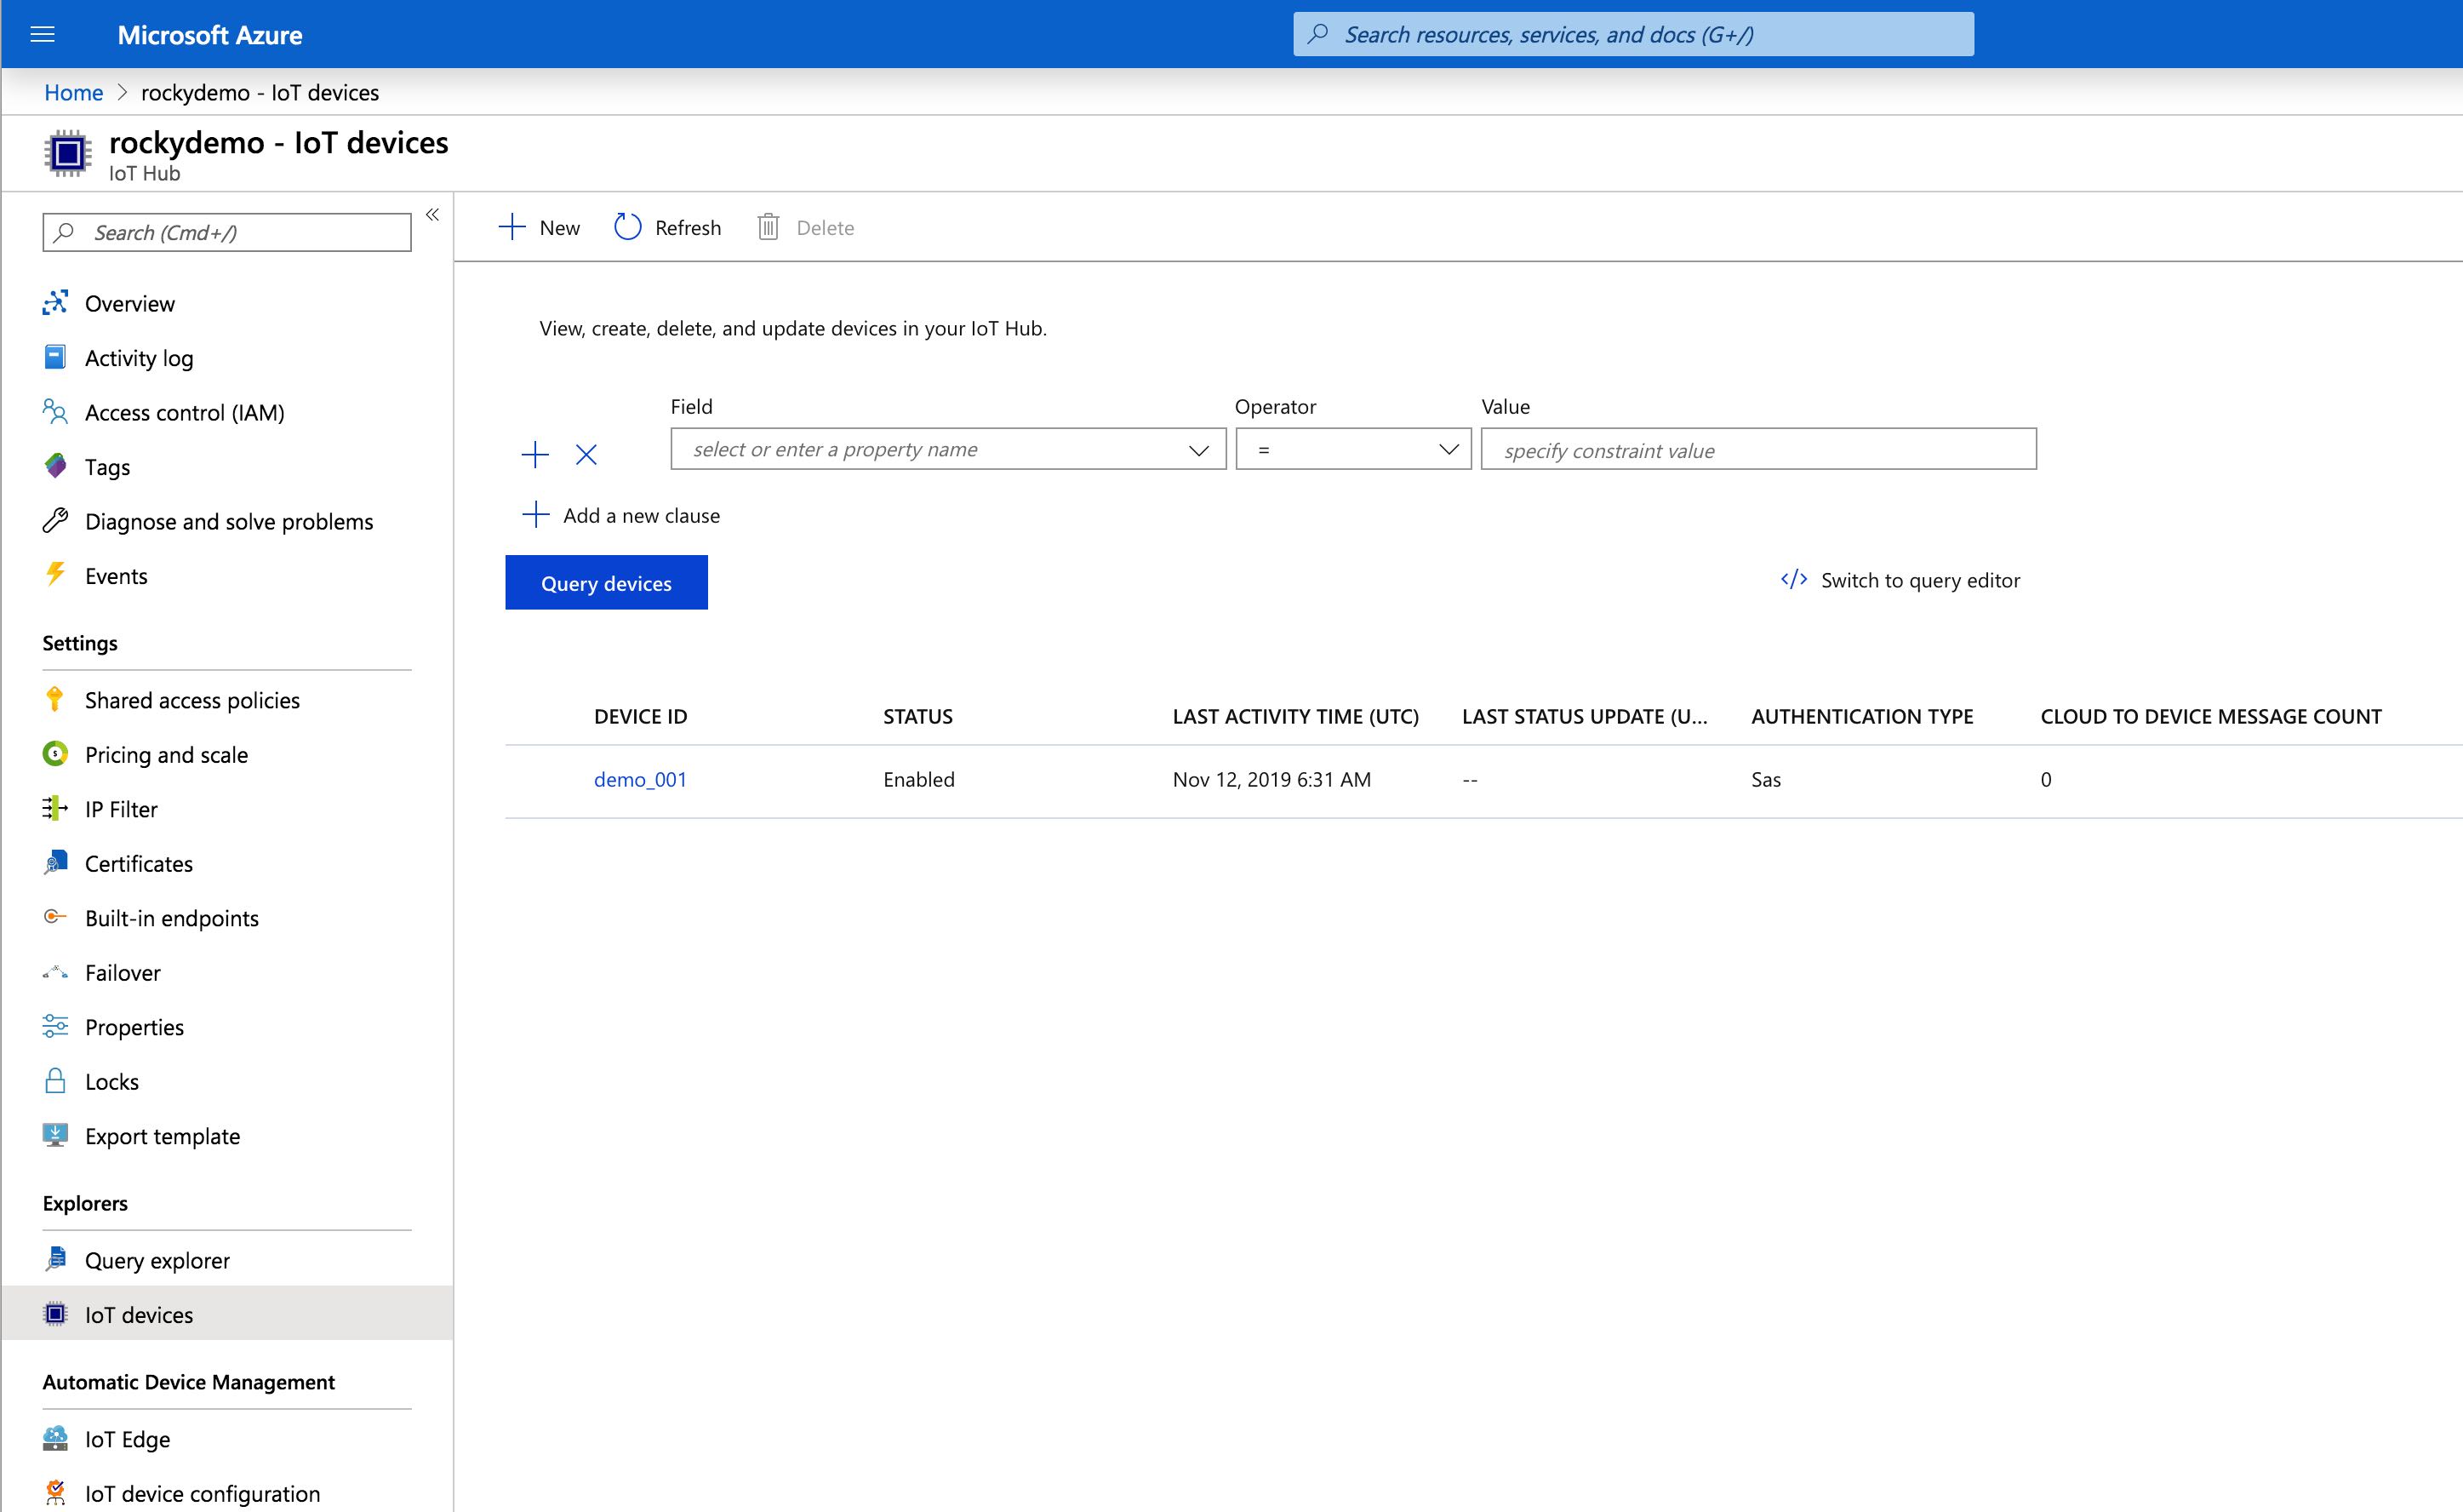This screenshot has height=1512, width=2463.
Task: Click the specify constraint value field
Action: [x=1757, y=449]
